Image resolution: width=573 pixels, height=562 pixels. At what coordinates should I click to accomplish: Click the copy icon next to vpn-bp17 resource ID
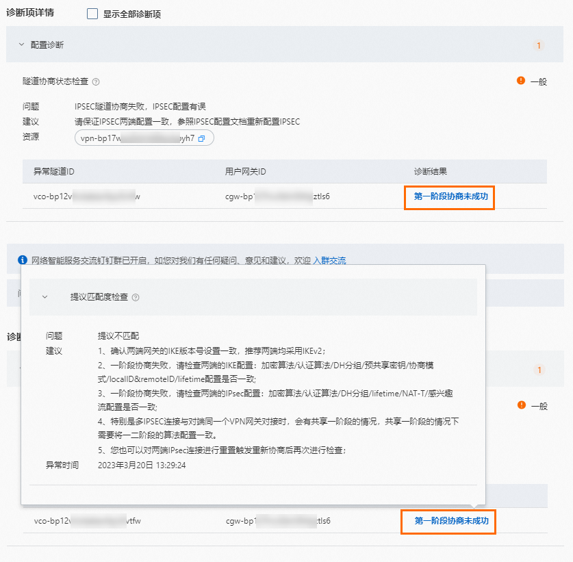(202, 138)
